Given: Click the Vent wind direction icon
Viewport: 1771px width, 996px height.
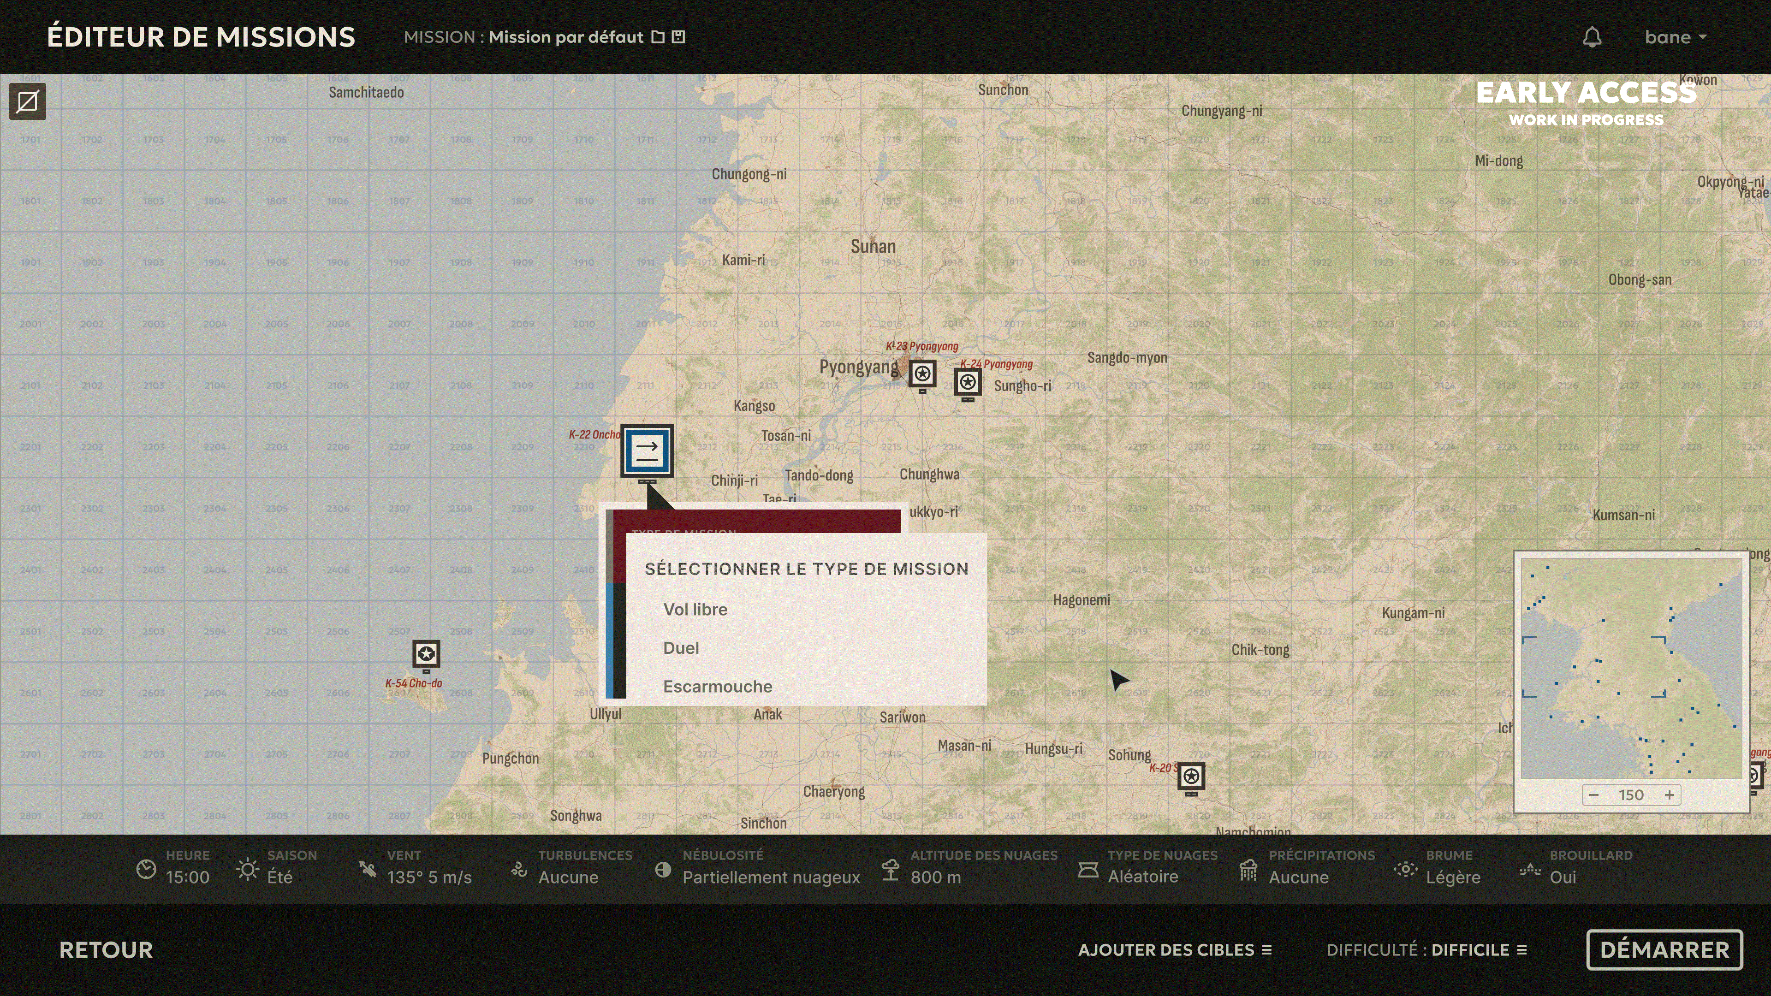Looking at the screenshot, I should click(x=368, y=870).
